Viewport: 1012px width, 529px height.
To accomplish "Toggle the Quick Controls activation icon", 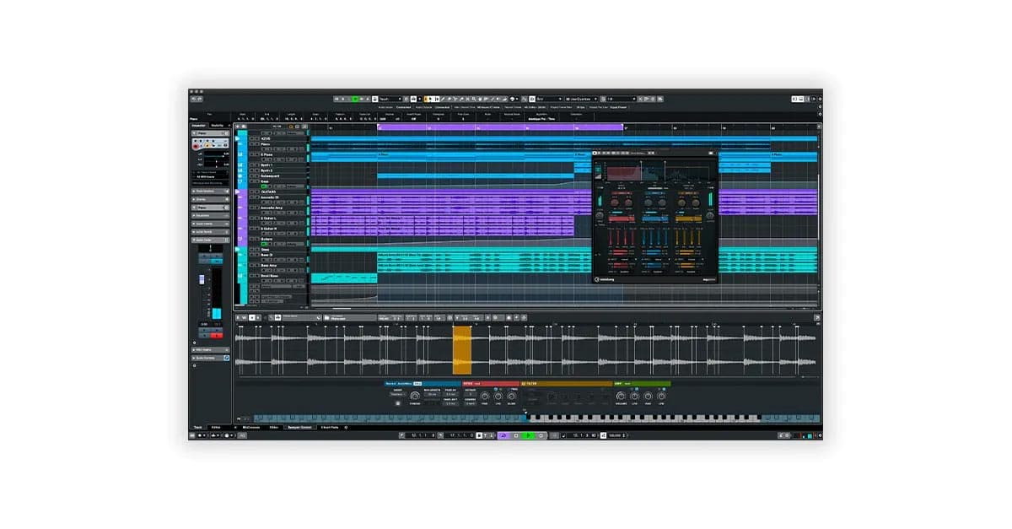I will click(226, 358).
